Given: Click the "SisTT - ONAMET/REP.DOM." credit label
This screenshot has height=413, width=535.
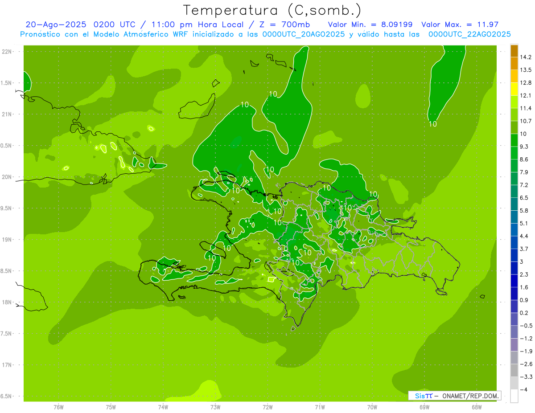Looking at the screenshot, I should click(455, 396).
